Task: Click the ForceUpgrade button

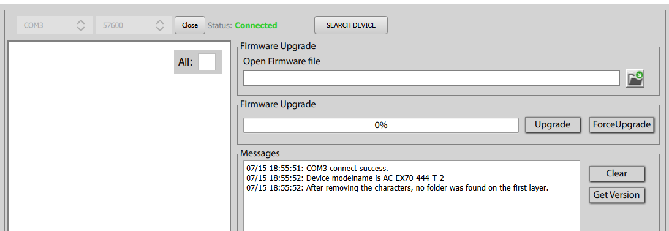Action: (622, 124)
